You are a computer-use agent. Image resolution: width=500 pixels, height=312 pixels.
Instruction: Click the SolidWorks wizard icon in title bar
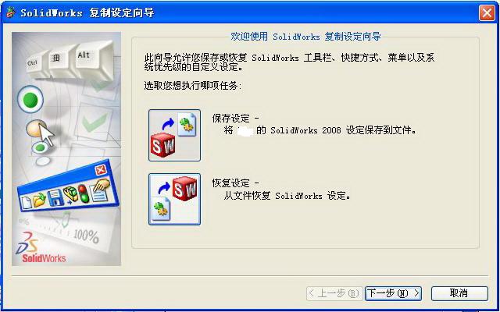tap(10, 13)
